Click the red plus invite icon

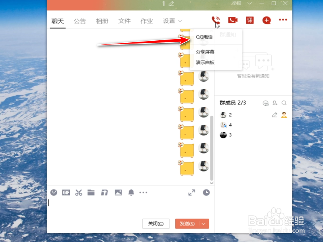coord(266,20)
